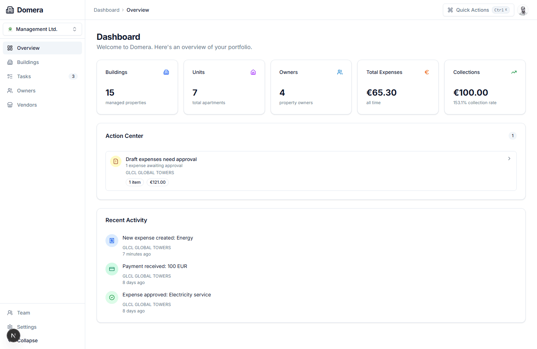Click the trending arrow icon on Collections card
The width and height of the screenshot is (537, 349).
(514, 72)
